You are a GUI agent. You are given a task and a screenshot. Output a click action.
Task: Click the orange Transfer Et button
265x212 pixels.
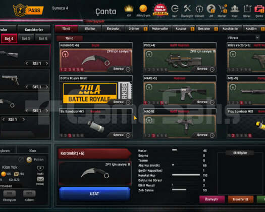click(241, 199)
